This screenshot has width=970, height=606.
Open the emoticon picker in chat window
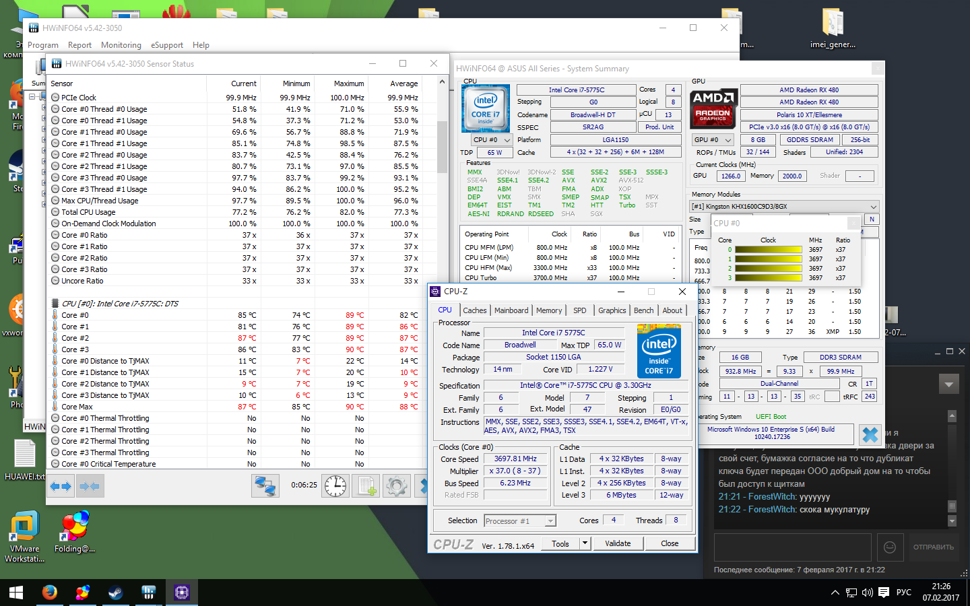click(x=890, y=547)
